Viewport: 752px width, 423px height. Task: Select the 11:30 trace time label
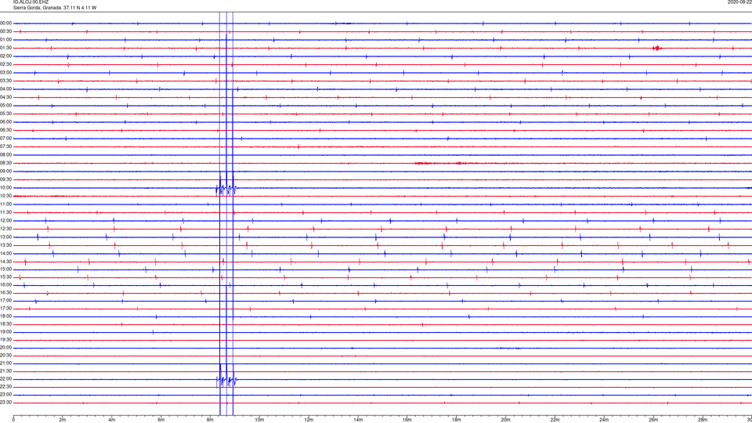point(5,212)
